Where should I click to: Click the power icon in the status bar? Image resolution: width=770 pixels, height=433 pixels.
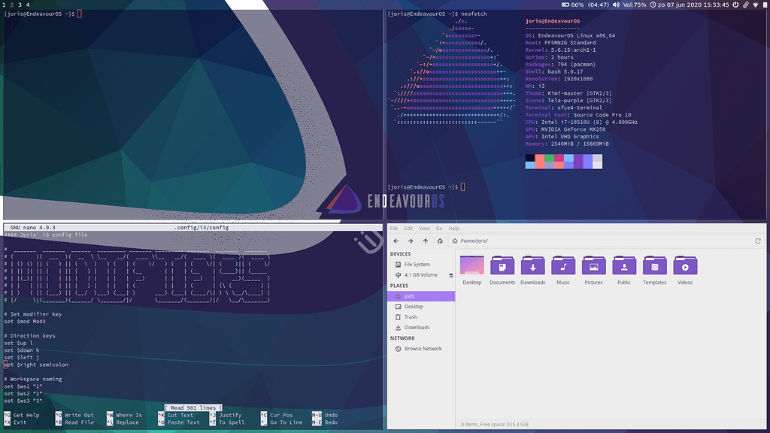click(735, 5)
